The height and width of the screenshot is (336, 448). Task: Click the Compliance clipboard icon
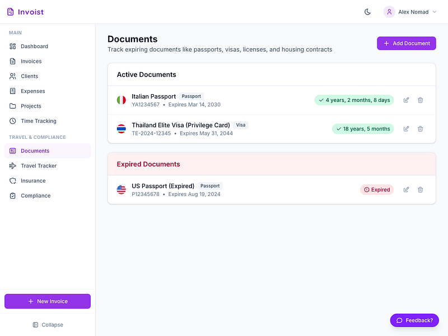[12, 195]
